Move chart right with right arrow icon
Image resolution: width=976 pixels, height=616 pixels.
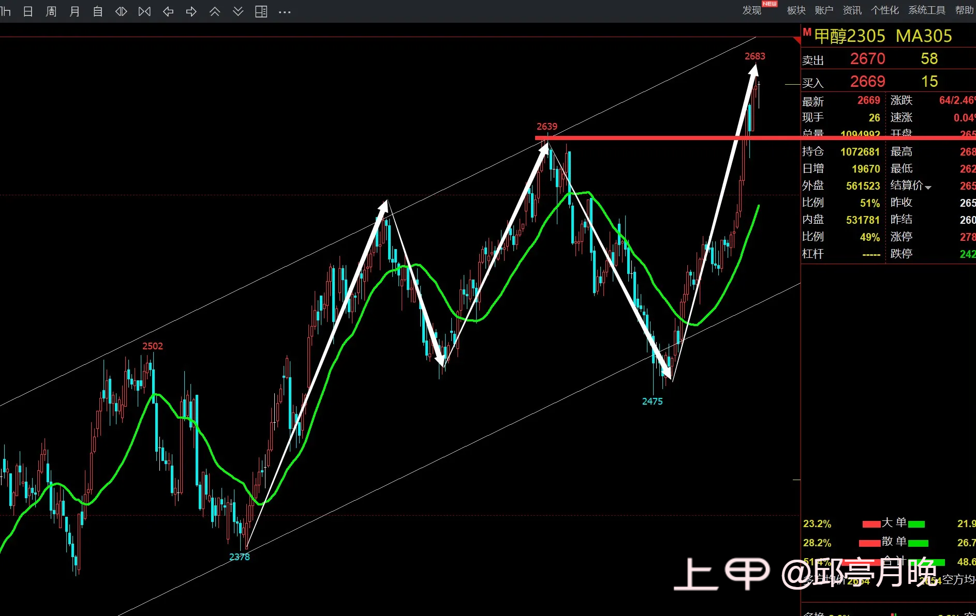tap(191, 11)
